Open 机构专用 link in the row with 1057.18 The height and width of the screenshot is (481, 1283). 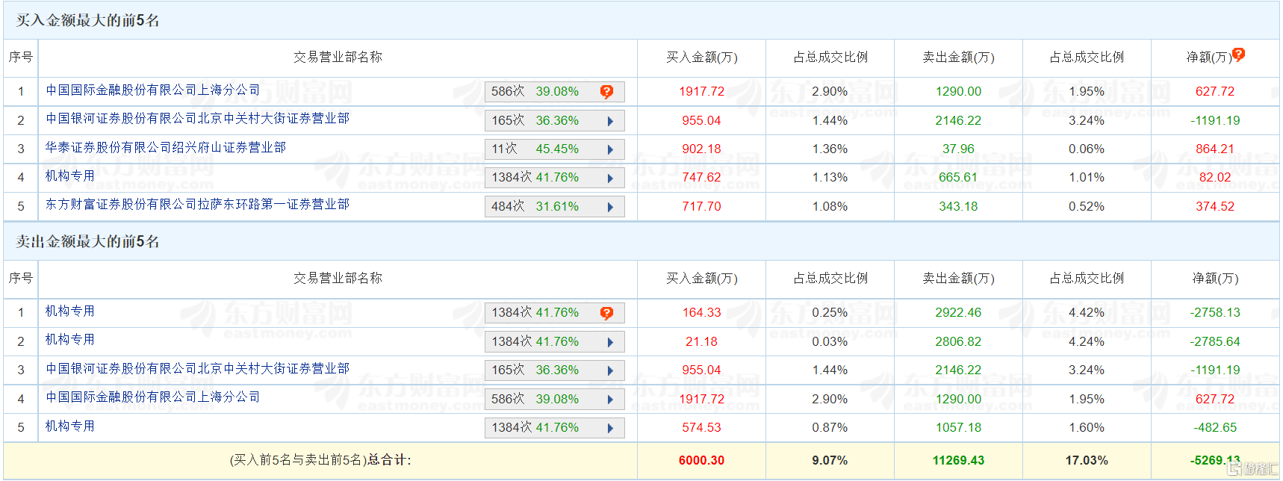point(70,426)
